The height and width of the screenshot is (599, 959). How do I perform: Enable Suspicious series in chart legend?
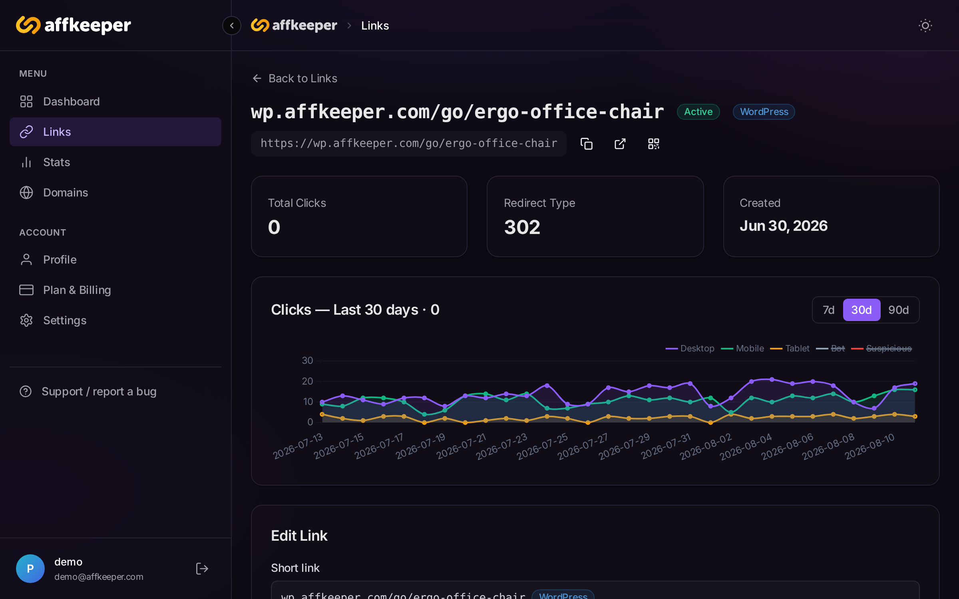click(881, 348)
